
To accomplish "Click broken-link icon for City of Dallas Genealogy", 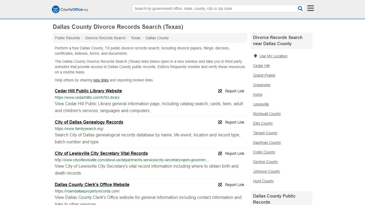I will (220, 122).
